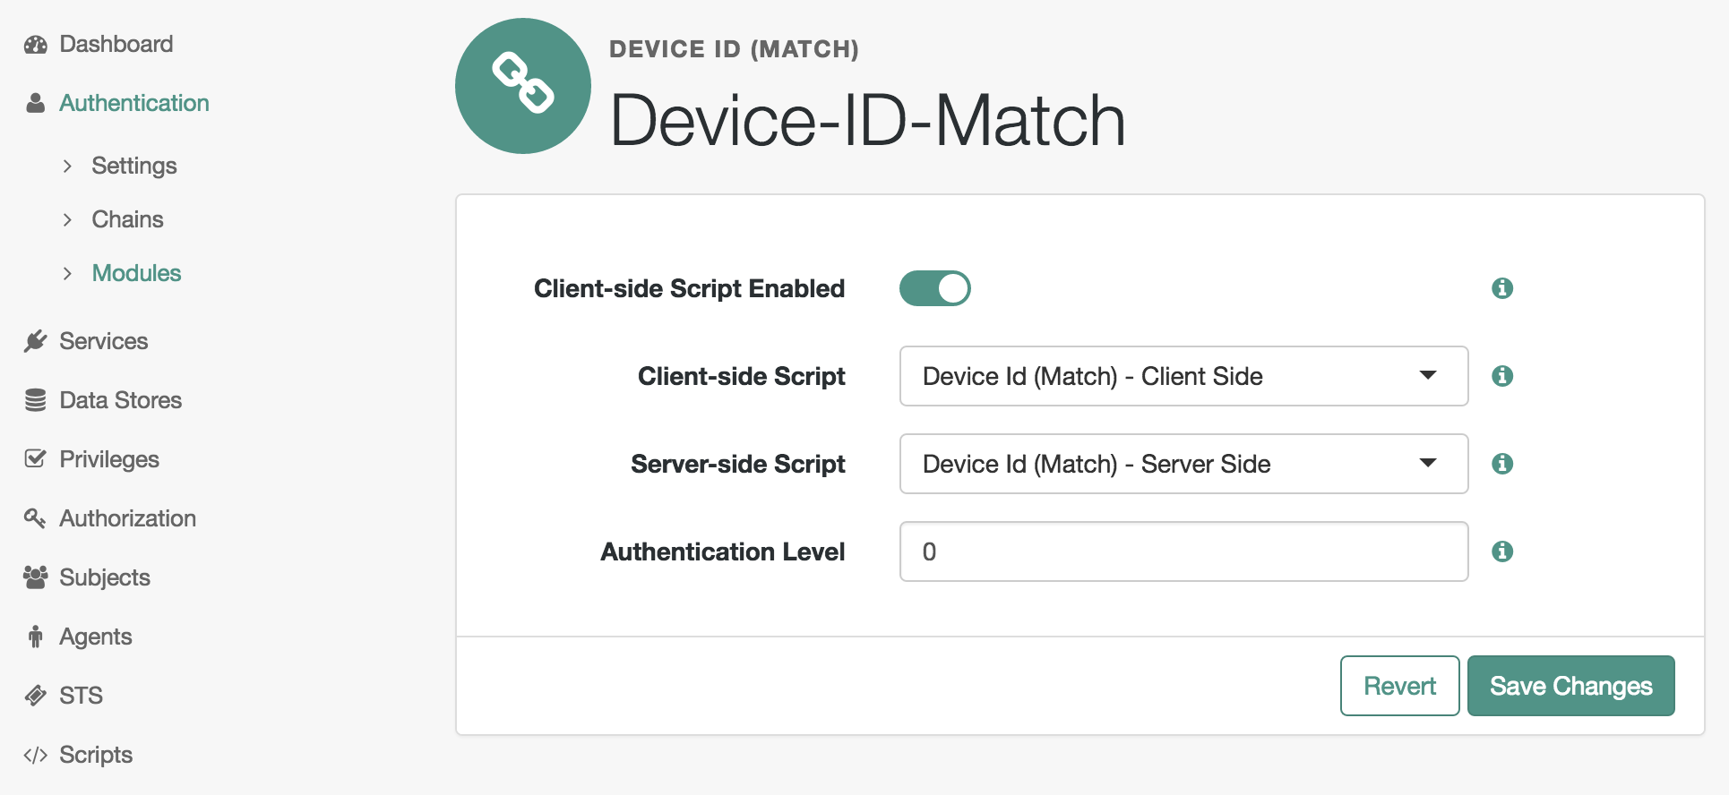Viewport: 1729px width, 795px height.
Task: Open STS in sidebar
Action: pyautogui.click(x=82, y=696)
